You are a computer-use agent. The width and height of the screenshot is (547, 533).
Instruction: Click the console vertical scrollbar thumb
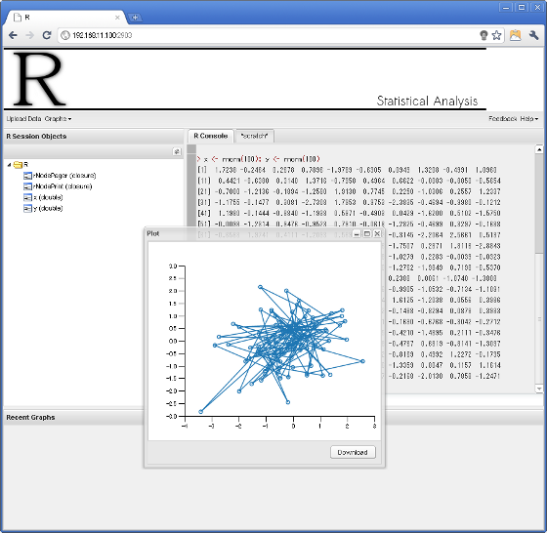pos(539,204)
